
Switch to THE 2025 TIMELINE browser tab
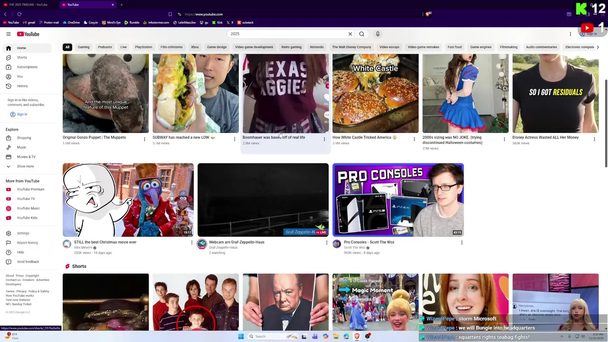point(28,5)
